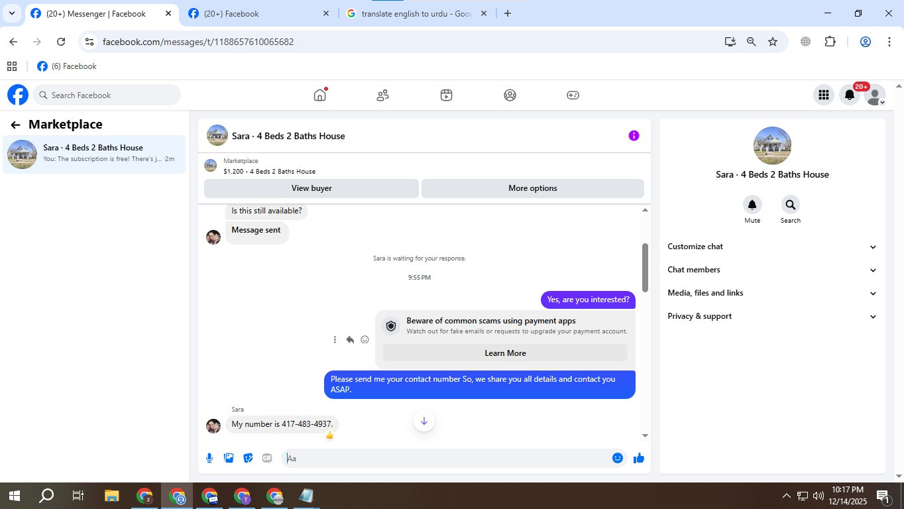Image resolution: width=904 pixels, height=509 pixels.
Task: Open the browser tab search dropdown arrow
Action: 12,13
